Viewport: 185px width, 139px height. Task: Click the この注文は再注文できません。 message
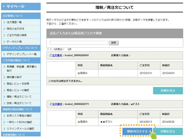[x=65, y=81]
